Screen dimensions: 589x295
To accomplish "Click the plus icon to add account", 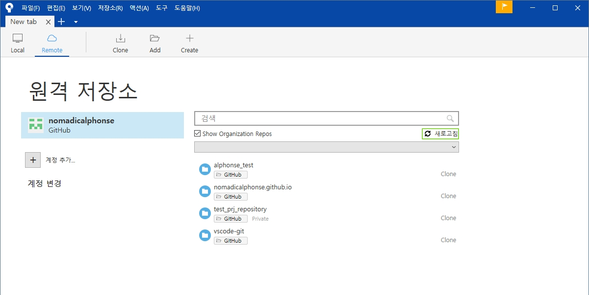I will tap(33, 159).
